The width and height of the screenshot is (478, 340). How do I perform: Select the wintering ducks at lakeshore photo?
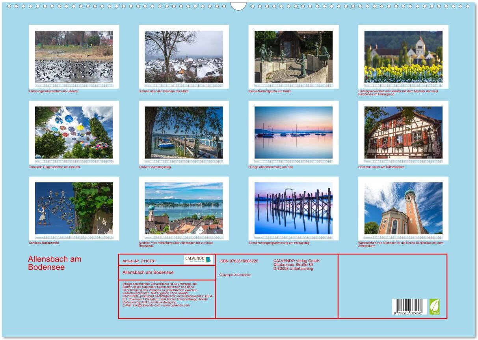(74, 56)
